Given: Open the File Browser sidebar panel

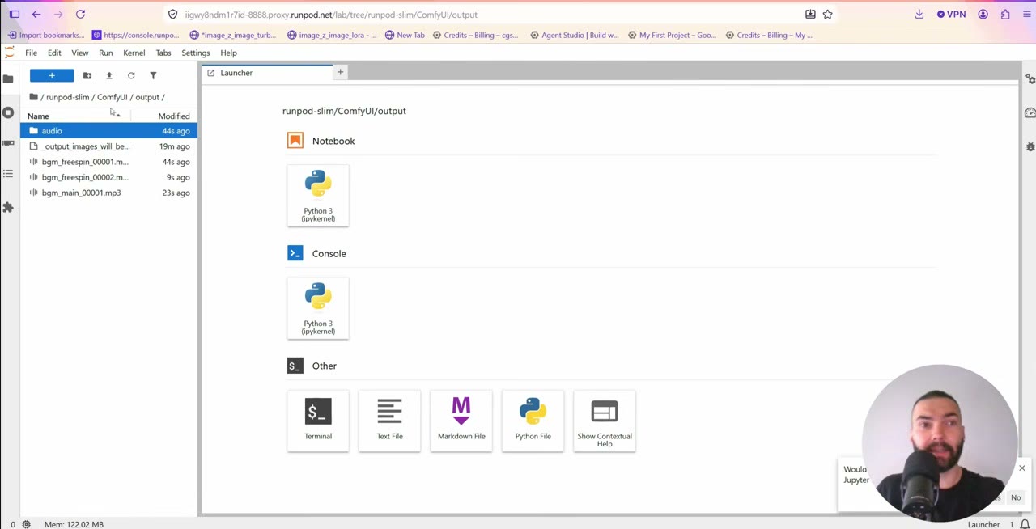Looking at the screenshot, I should click(8, 78).
